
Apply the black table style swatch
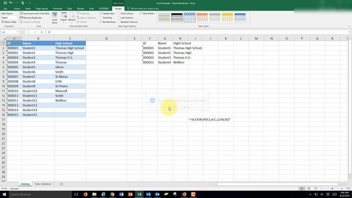(177, 18)
